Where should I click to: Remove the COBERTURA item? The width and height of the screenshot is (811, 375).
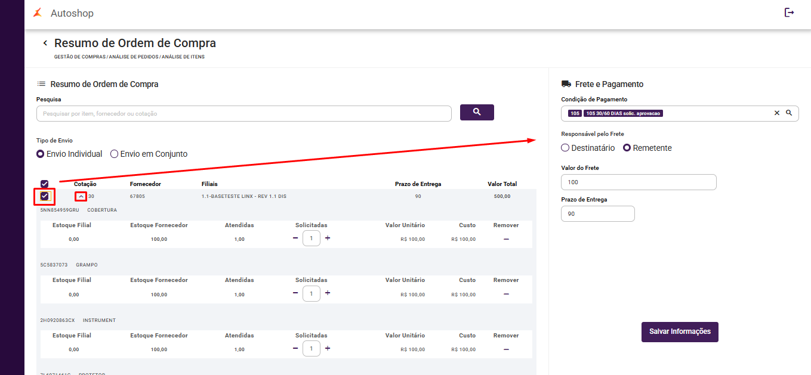click(506, 239)
